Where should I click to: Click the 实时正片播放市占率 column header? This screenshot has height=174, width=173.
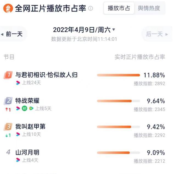click(x=140, y=57)
